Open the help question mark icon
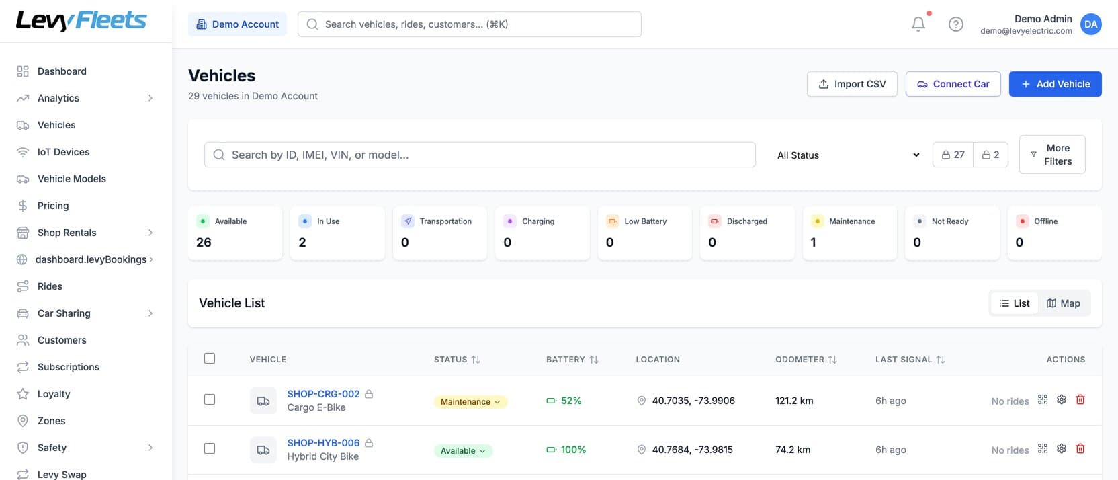This screenshot has height=480, width=1118. pos(956,24)
